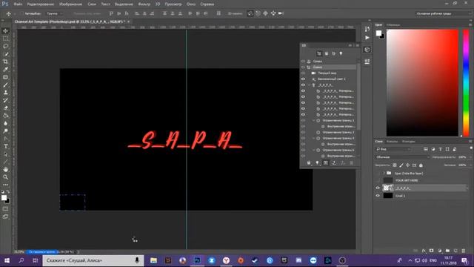Open Yandex Alice search box
The width and height of the screenshot is (474, 267).
[x=93, y=260]
